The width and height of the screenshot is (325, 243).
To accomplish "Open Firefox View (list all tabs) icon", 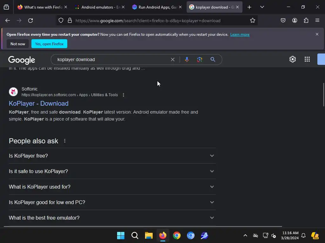I will (x=6, y=7).
